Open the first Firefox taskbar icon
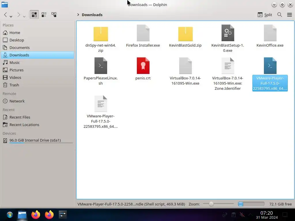Screen dimensions: 295x221 tap(36, 215)
